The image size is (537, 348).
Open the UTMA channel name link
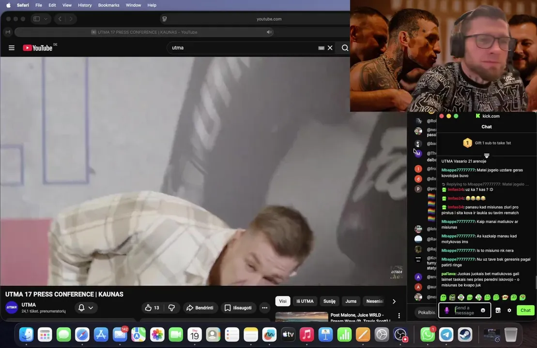click(29, 304)
